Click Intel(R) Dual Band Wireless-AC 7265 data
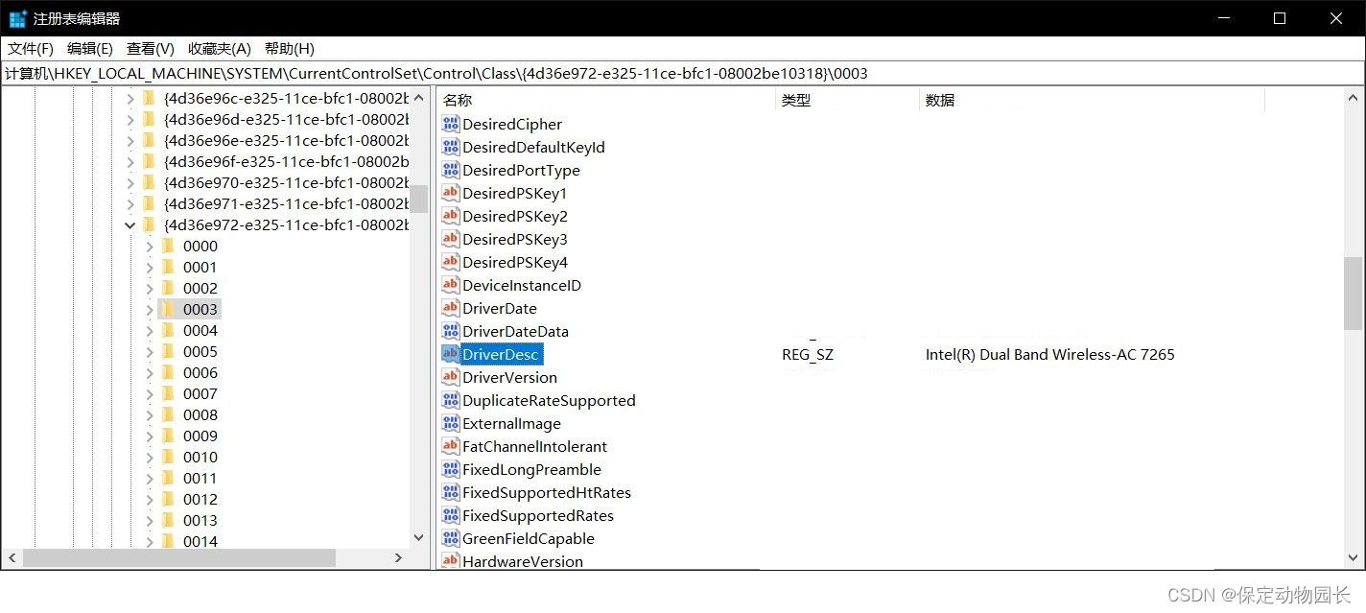The image size is (1366, 613). 1049,354
